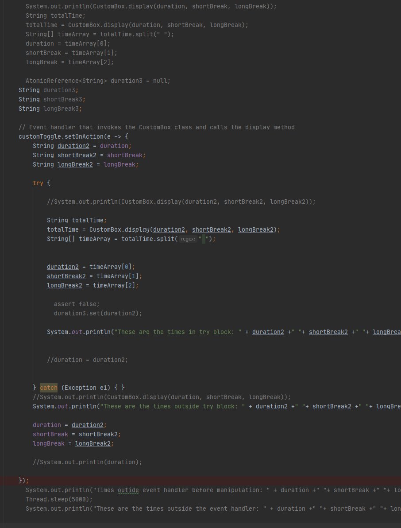Click the 'AtomicReference<String> duration3 = null;' line

click(x=98, y=81)
